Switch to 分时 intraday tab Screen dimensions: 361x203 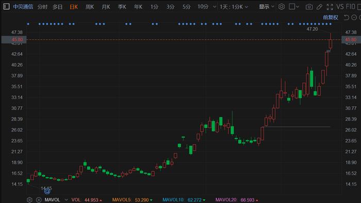[x=42, y=7]
